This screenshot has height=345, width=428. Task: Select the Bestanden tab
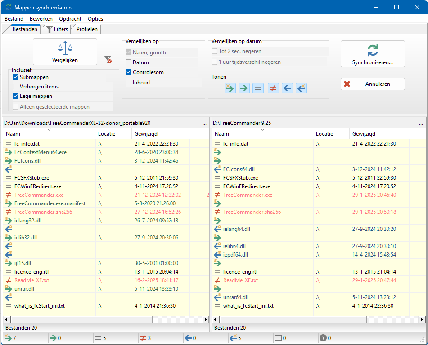click(25, 29)
